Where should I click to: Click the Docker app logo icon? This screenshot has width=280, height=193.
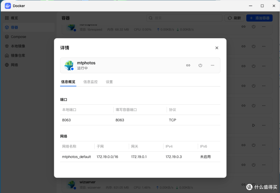[8, 6]
